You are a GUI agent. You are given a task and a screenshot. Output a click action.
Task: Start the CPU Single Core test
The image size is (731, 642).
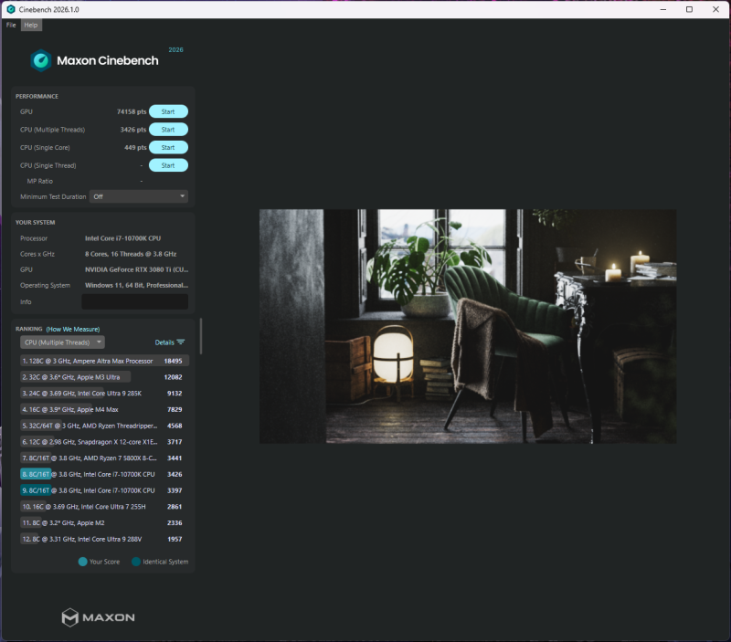click(168, 148)
